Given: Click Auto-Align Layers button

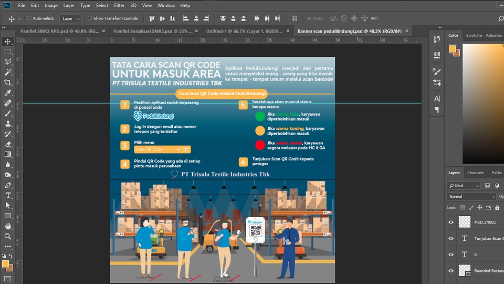Looking at the screenshot, I should coord(295,18).
